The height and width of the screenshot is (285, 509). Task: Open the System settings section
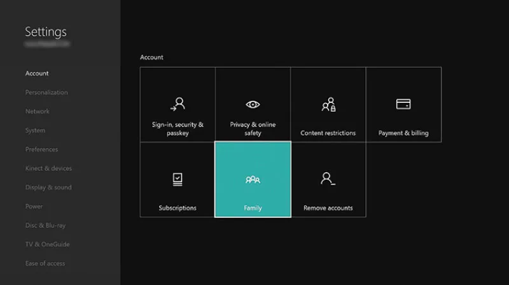(35, 131)
